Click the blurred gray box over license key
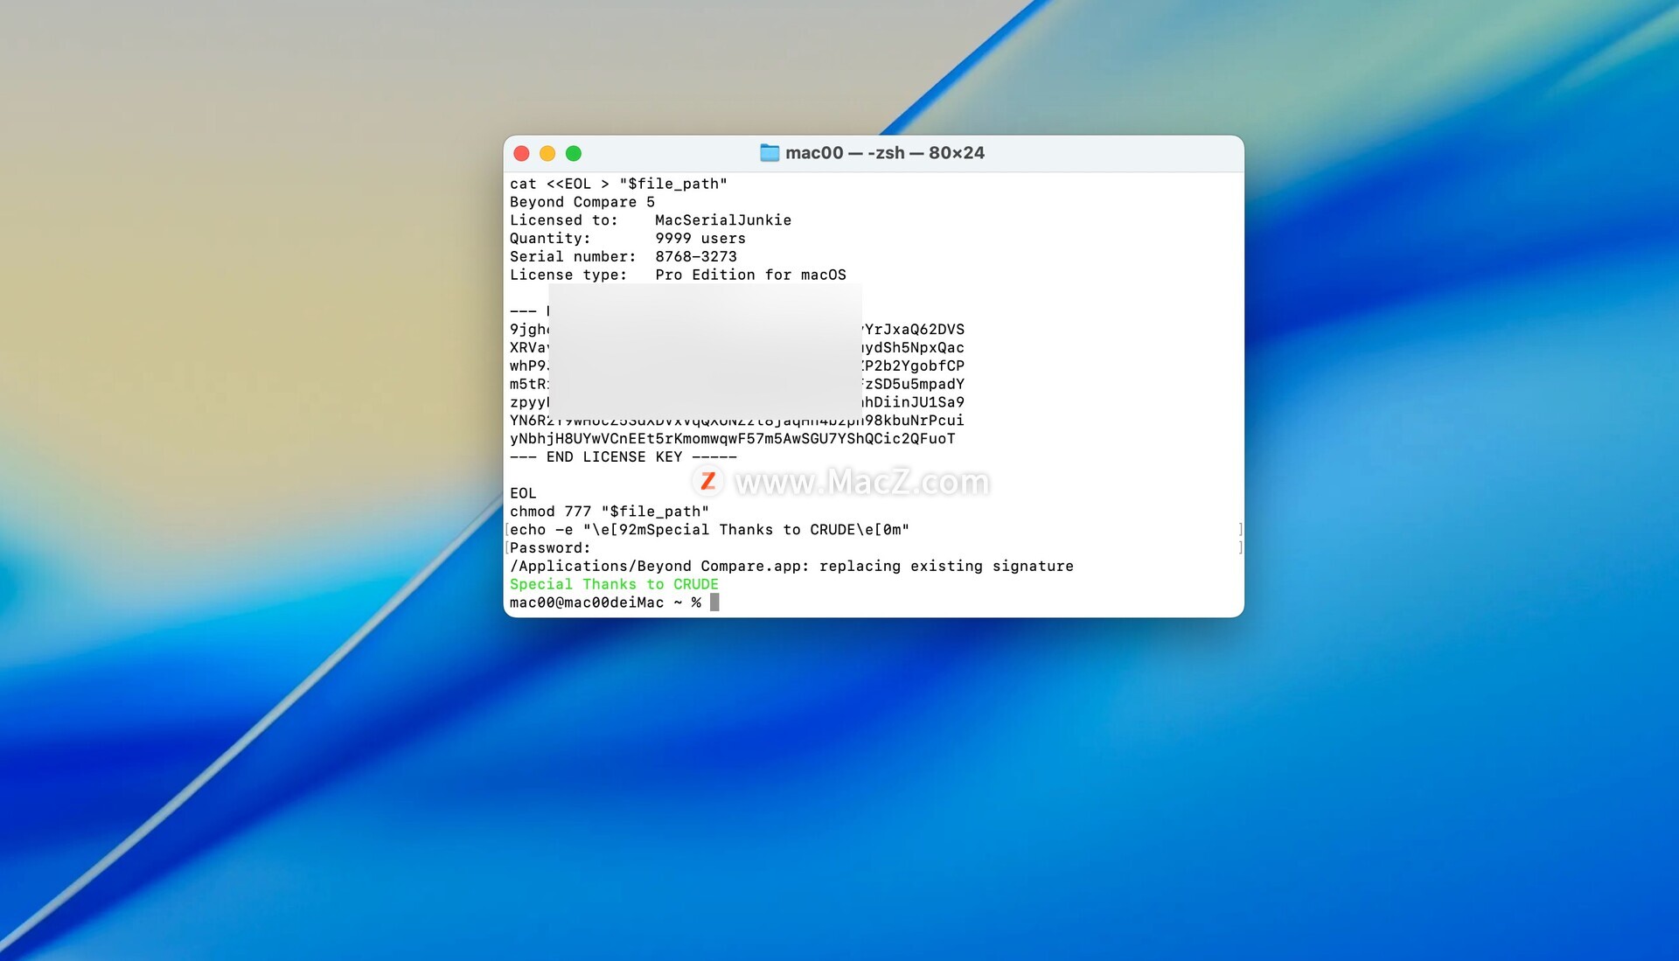The height and width of the screenshot is (961, 1679). (x=705, y=350)
